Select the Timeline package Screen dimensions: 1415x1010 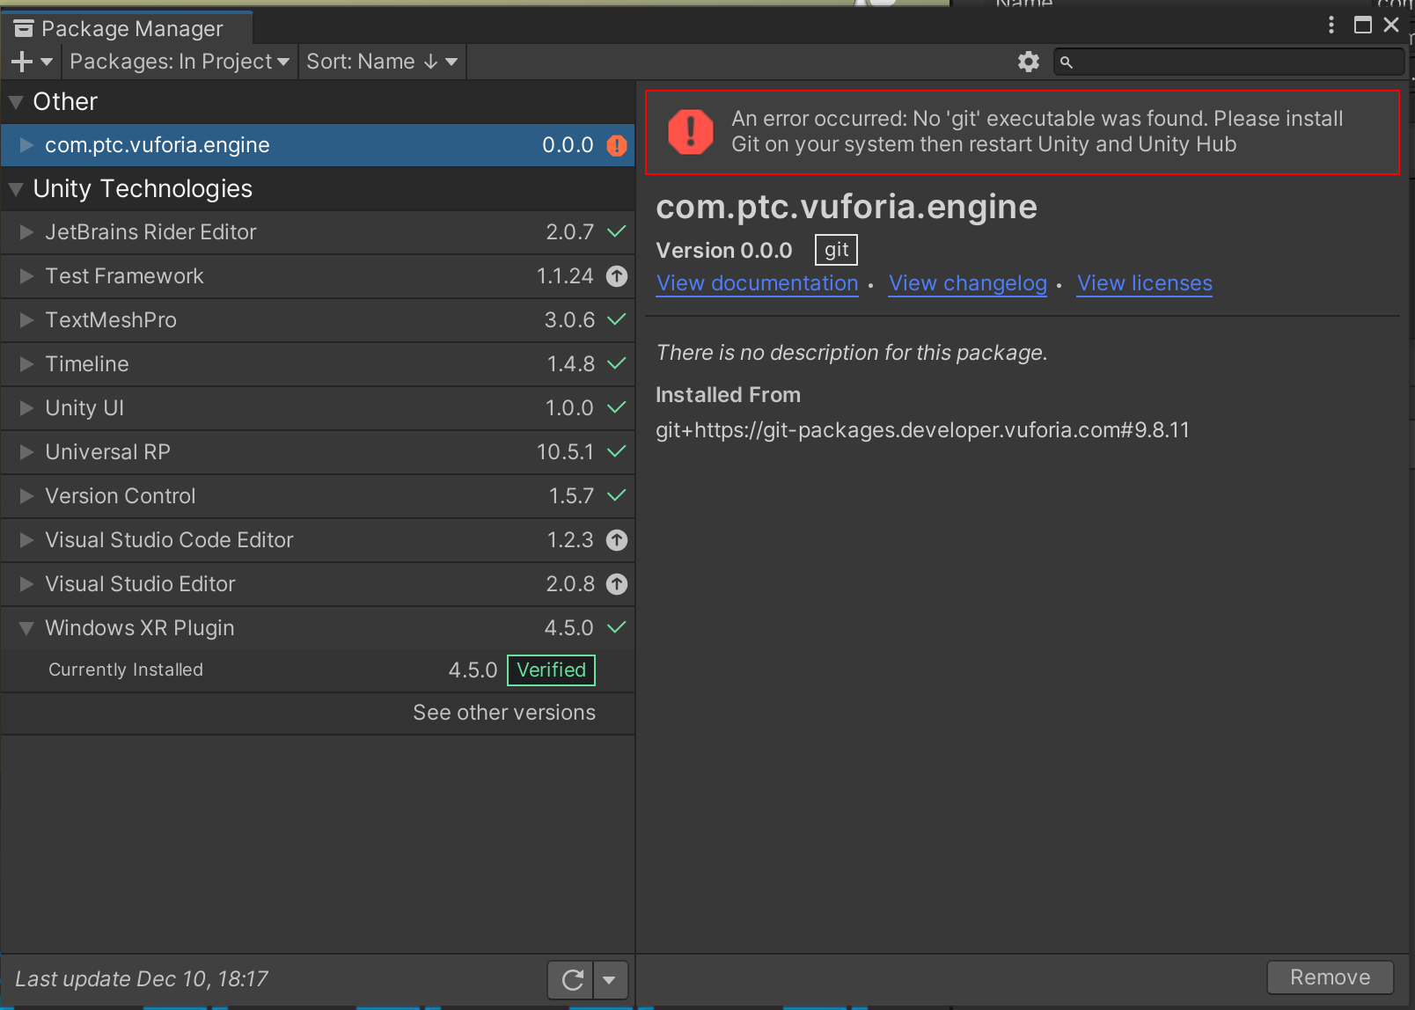(318, 364)
